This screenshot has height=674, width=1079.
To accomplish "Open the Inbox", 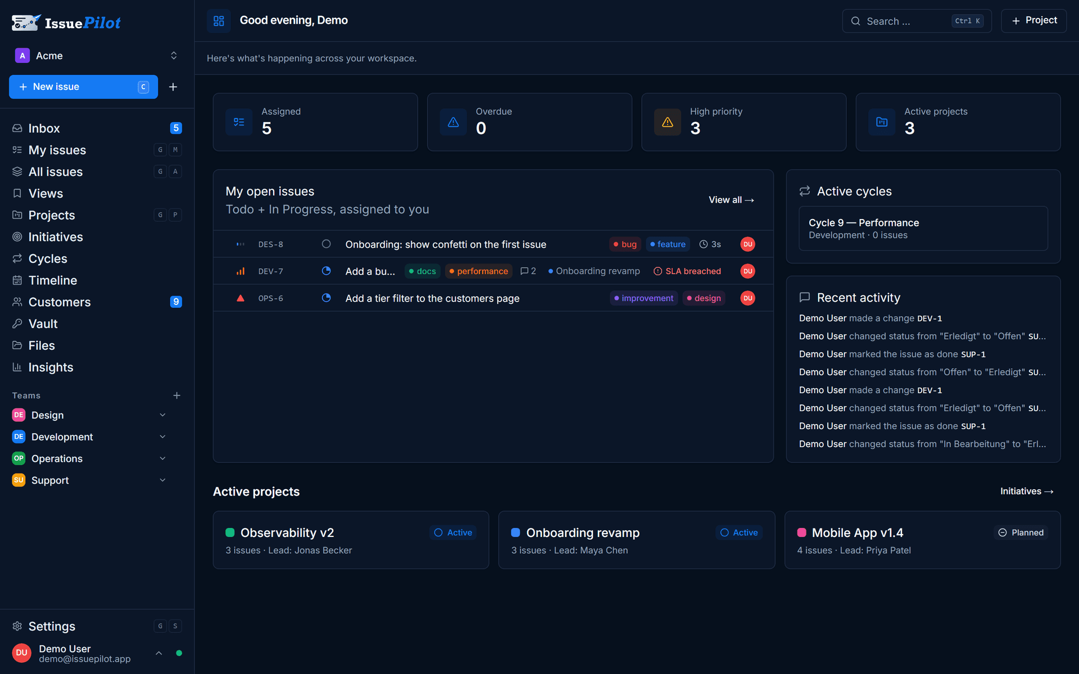I will point(97,128).
